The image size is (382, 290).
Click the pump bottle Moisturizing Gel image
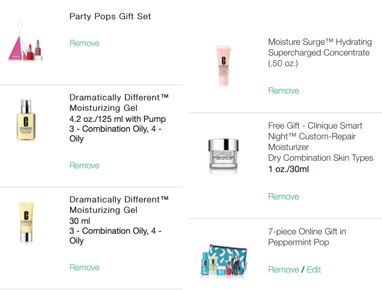pos(26,120)
